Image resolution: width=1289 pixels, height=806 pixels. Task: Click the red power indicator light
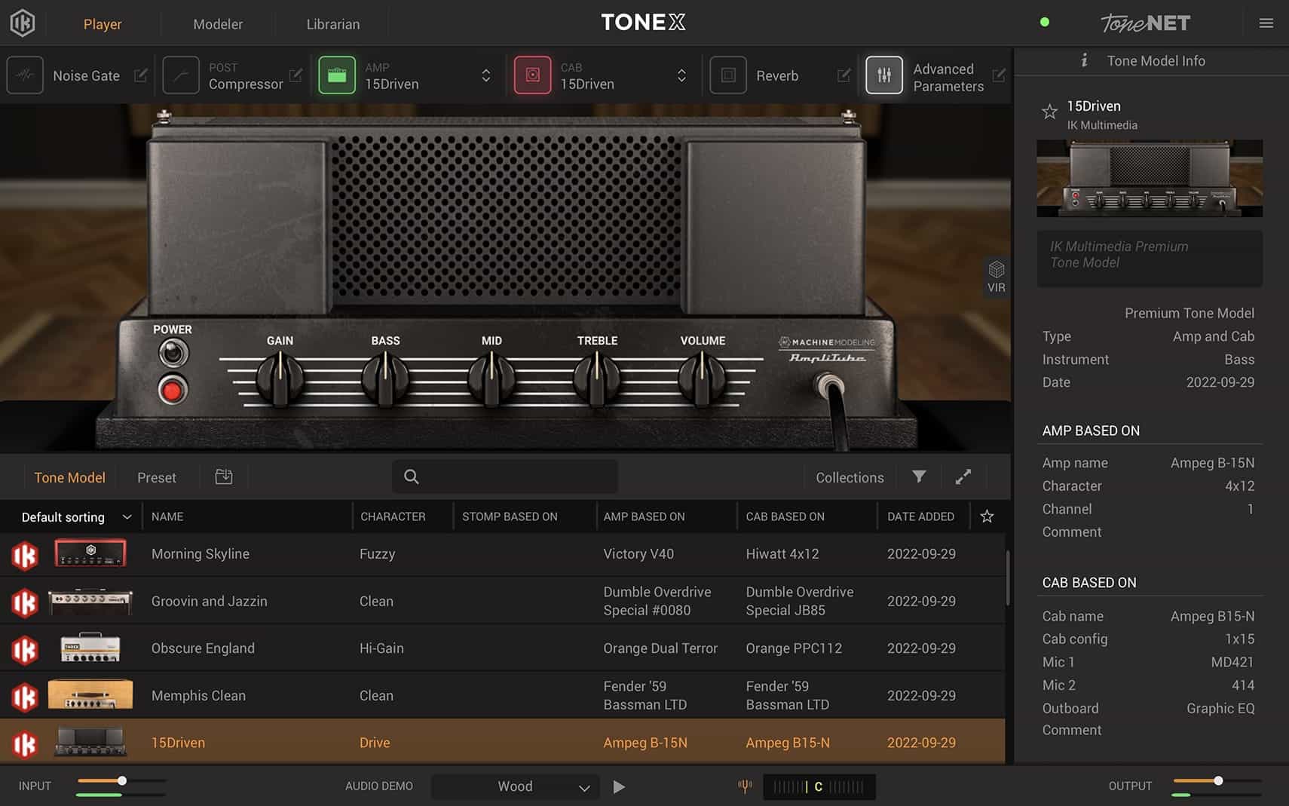(173, 390)
